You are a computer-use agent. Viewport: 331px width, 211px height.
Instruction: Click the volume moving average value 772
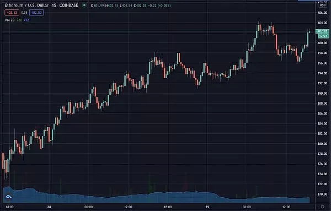(x=26, y=20)
